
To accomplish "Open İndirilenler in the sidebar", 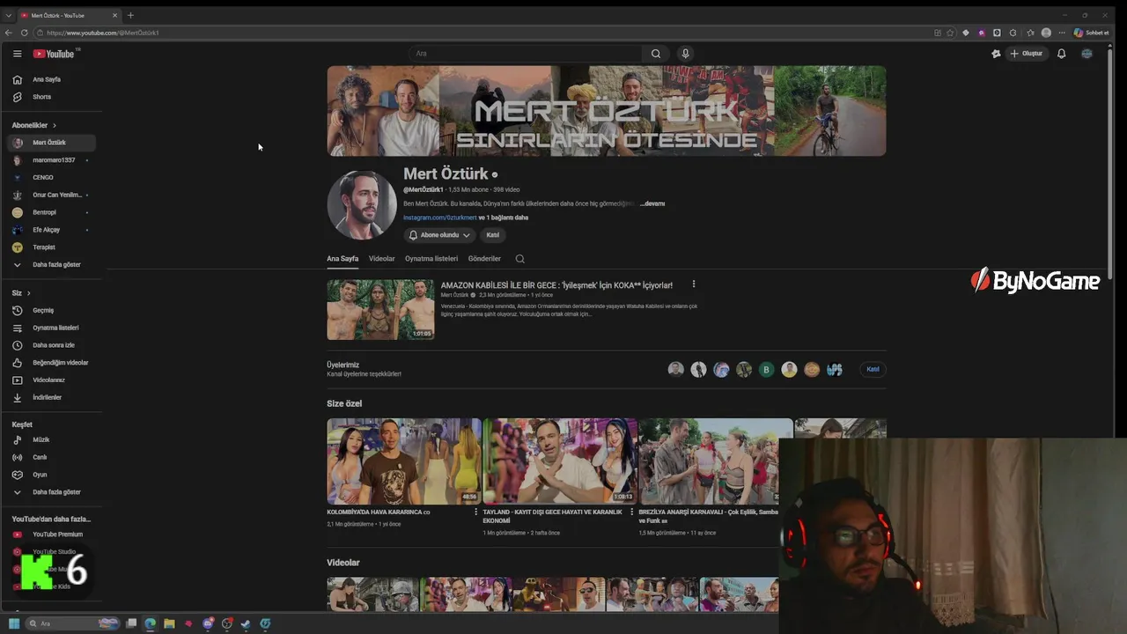I will [53, 398].
